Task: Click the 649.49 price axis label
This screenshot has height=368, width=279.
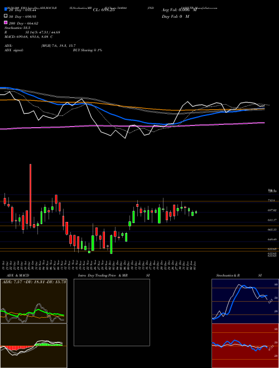Action: point(272,240)
